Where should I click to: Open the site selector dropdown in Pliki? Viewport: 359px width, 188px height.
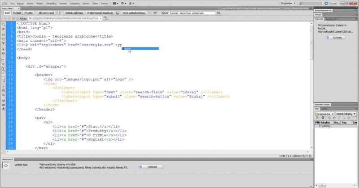tap(324, 114)
